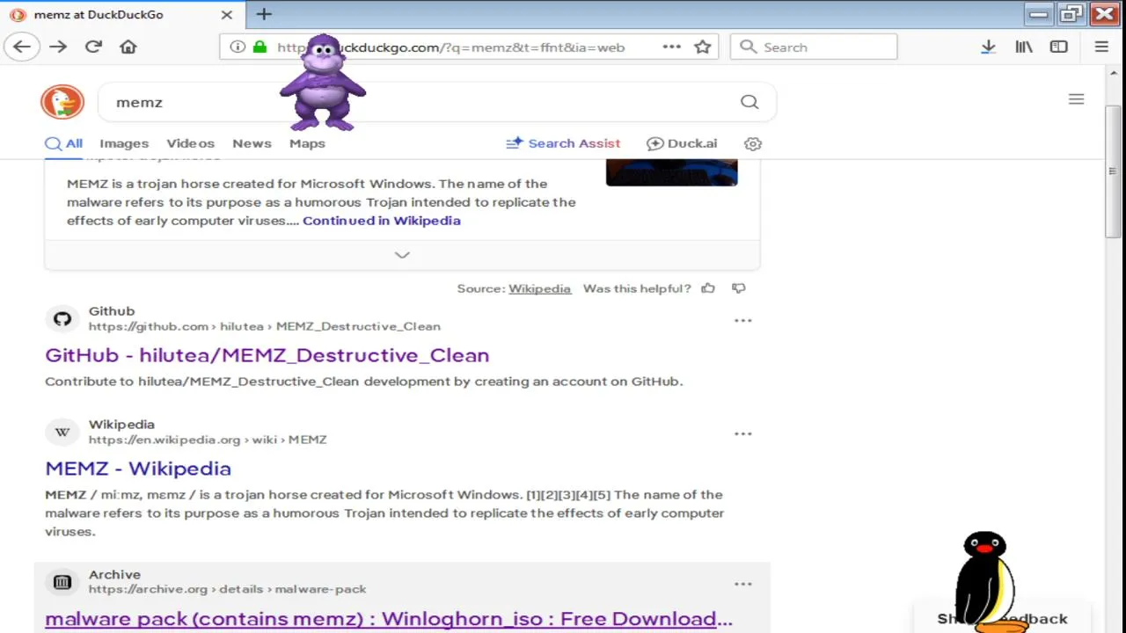The image size is (1126, 633).
Task: Click the archive.org malware-pack URL
Action: [x=227, y=589]
